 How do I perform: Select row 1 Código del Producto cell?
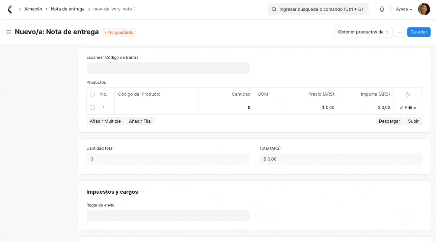pos(156,107)
